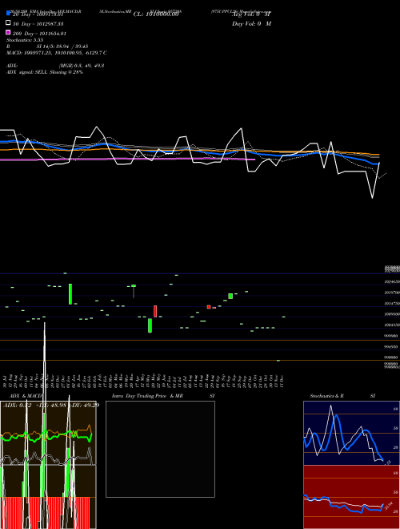Screen dimensions: 400x529
Task: Click the large green candle below the red candle
Action: 150,325
